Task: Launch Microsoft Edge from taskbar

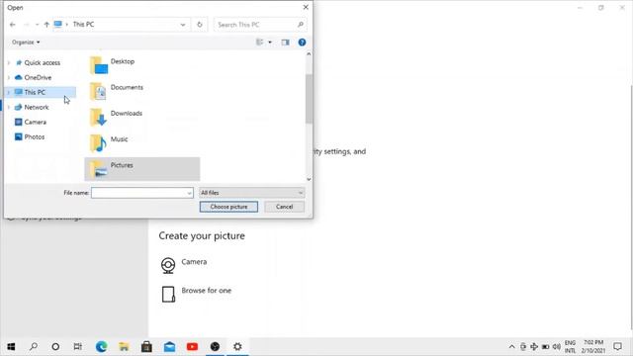Action: (x=101, y=346)
